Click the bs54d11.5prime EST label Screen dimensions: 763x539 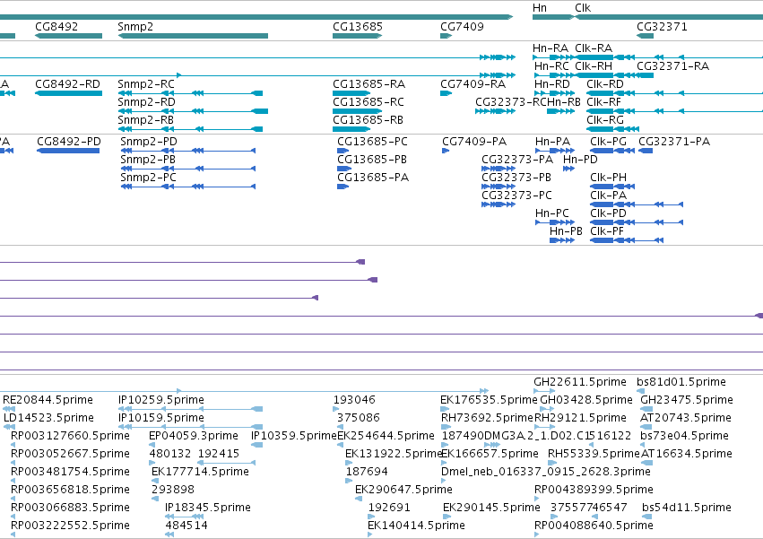click(687, 508)
